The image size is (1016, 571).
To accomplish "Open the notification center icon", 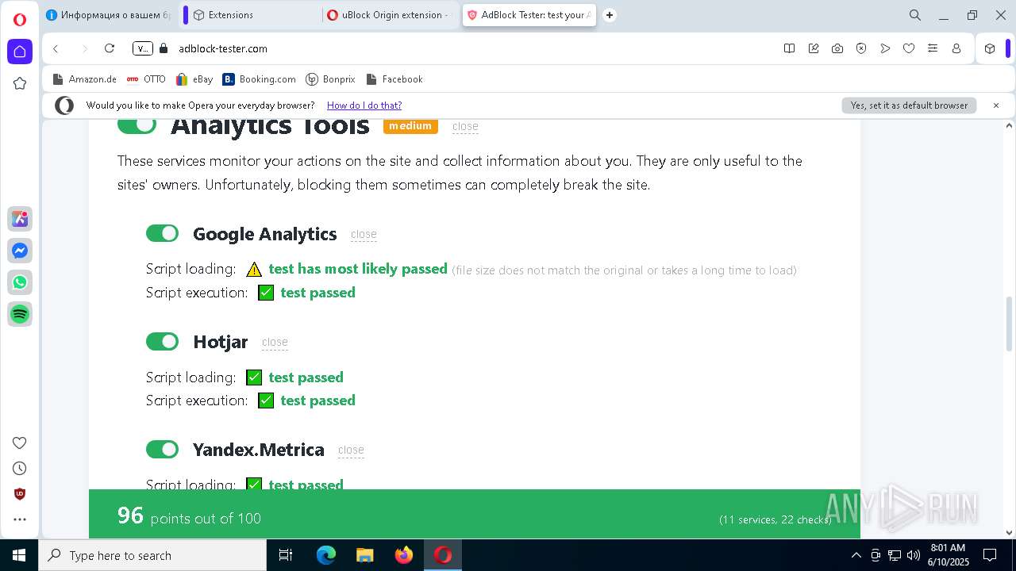I will [x=990, y=555].
